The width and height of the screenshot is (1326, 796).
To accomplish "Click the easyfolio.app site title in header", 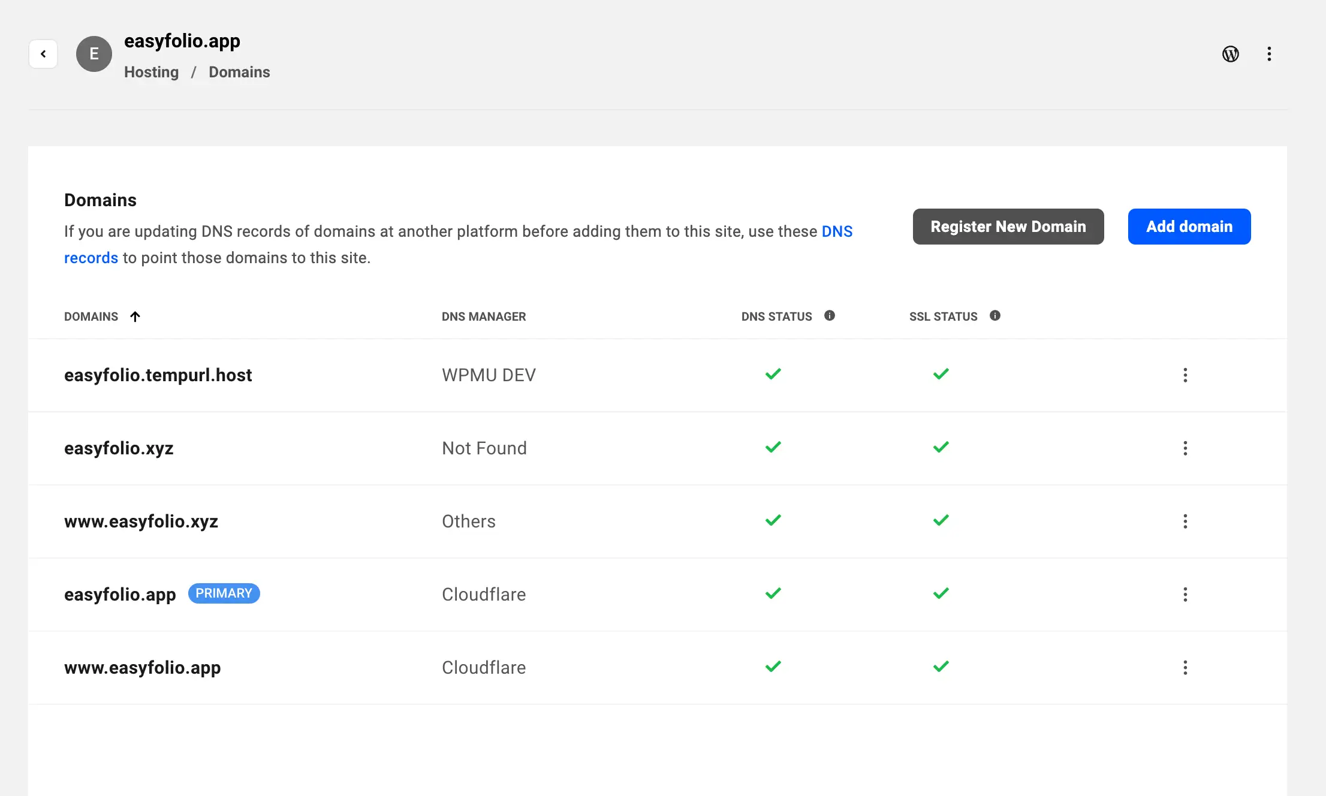I will point(182,41).
